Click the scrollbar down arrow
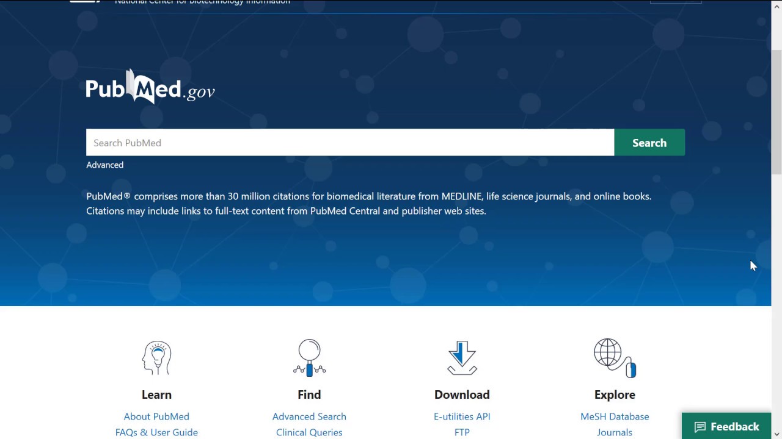782x439 pixels. pos(777,434)
